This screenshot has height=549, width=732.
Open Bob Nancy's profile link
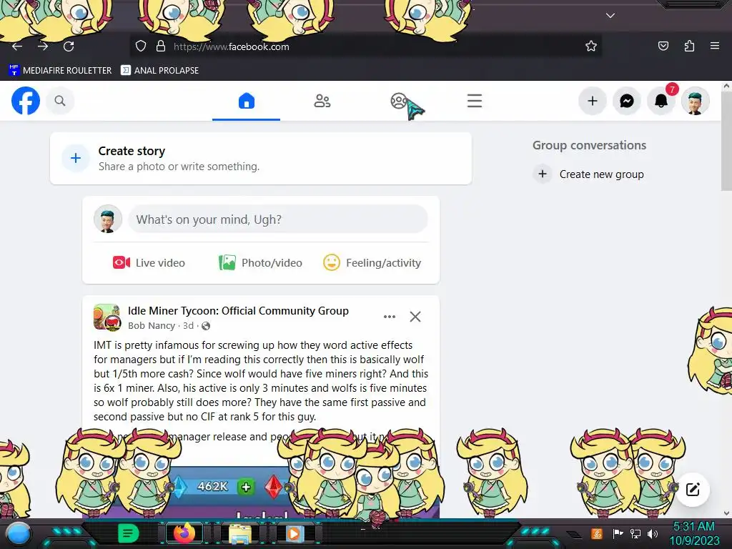(x=152, y=326)
